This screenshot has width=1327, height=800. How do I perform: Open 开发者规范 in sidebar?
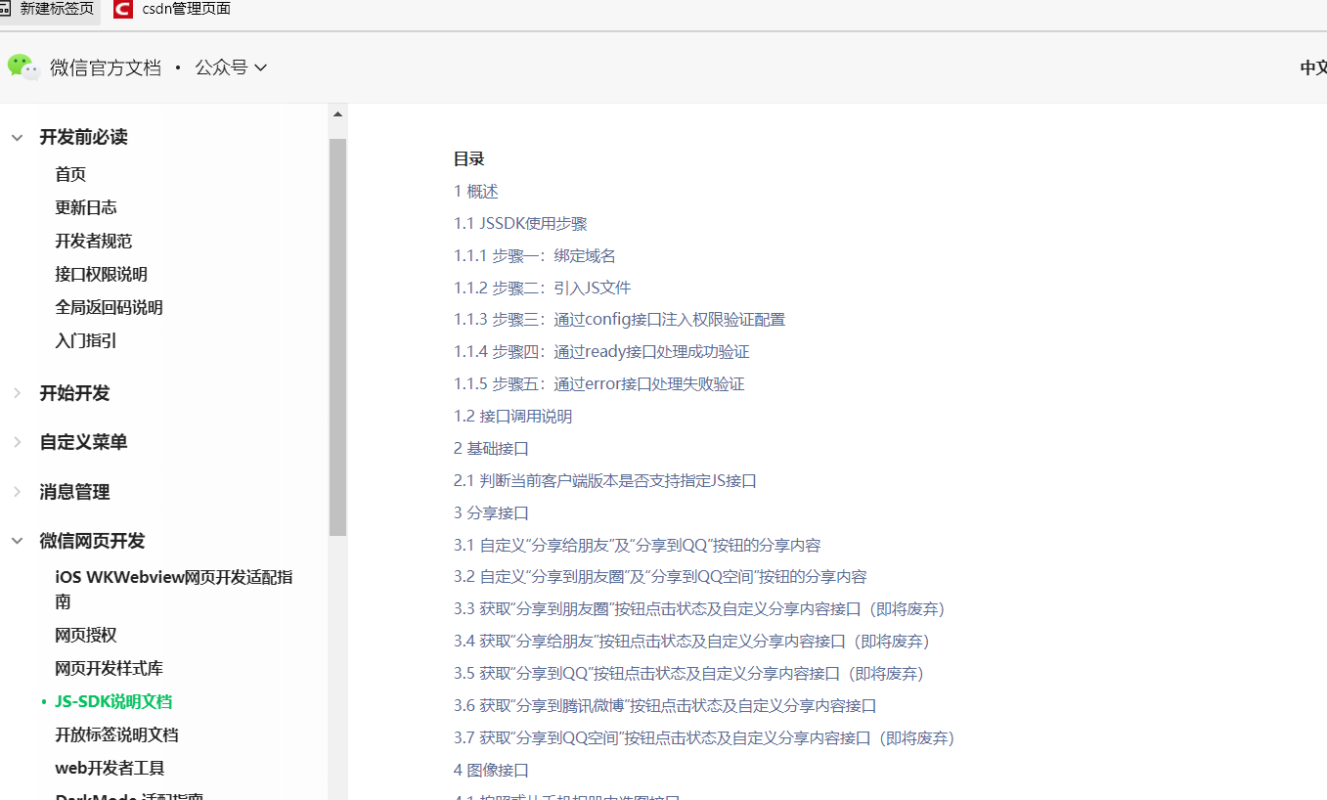tap(94, 241)
